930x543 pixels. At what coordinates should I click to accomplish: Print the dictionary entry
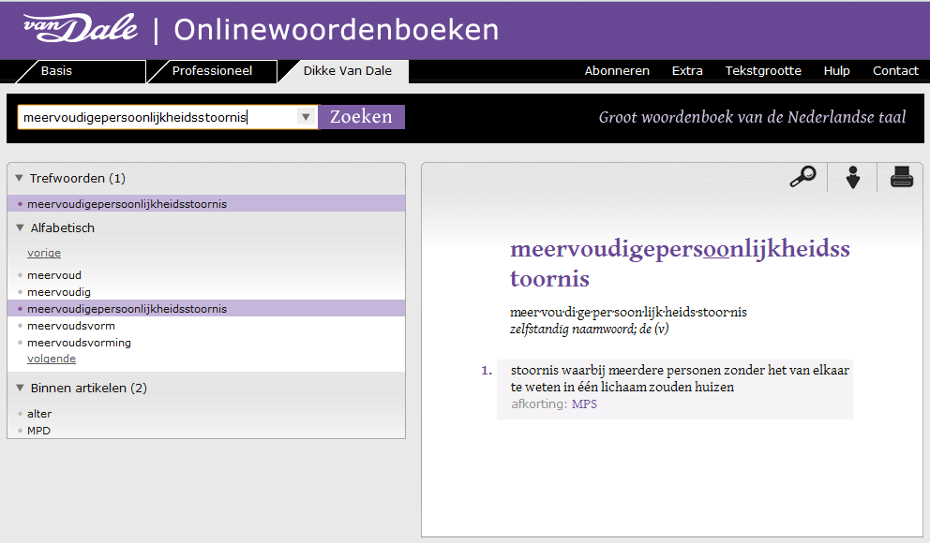901,176
